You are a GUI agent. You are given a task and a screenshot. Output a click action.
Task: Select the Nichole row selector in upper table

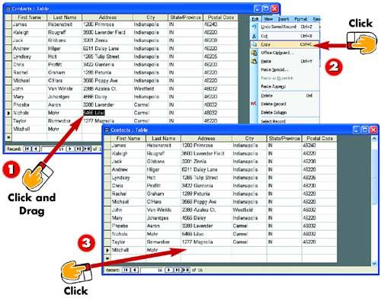[x=8, y=113]
